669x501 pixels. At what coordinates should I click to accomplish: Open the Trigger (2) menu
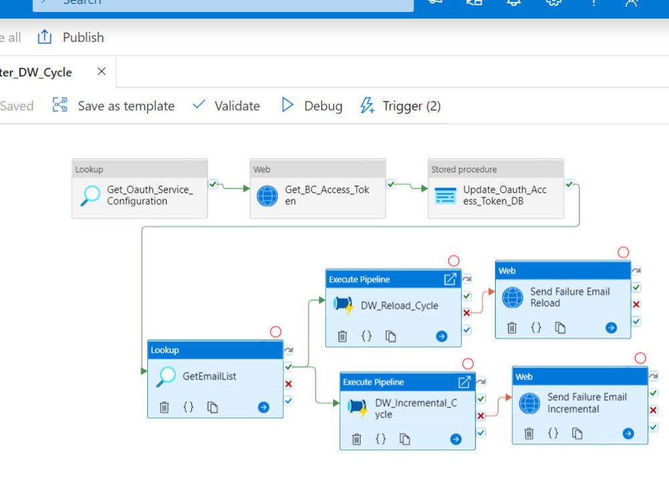click(x=401, y=106)
